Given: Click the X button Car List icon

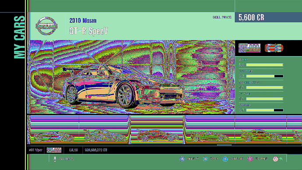Looking at the screenshot, I should 225,159.
